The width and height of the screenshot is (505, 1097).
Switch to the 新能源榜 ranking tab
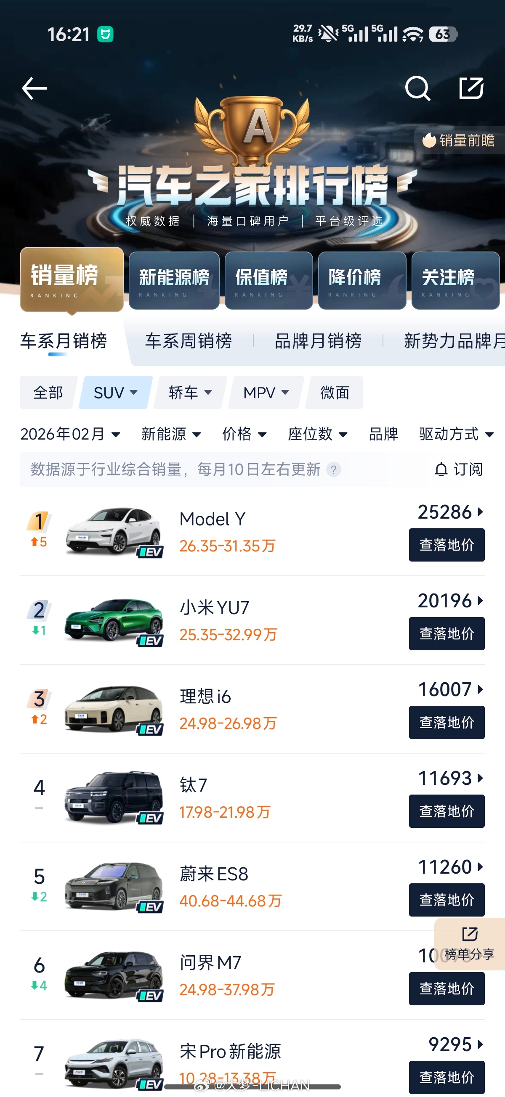174,280
